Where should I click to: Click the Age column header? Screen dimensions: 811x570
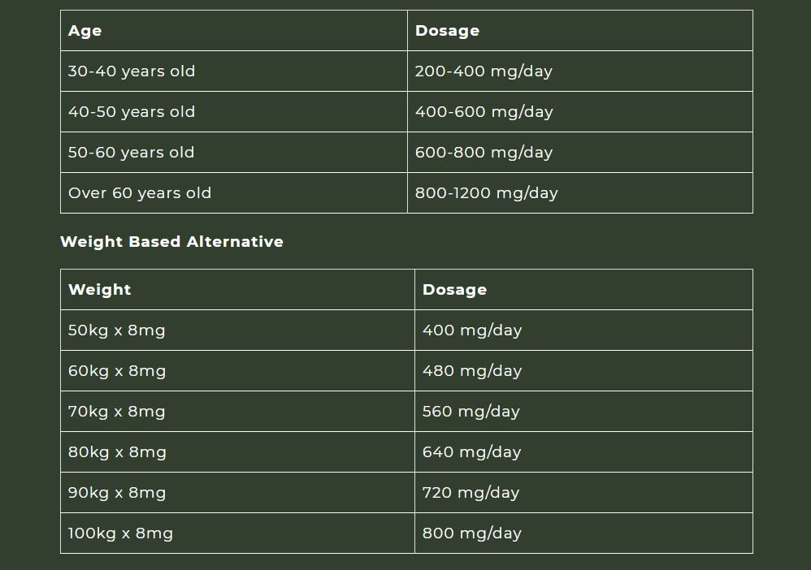(234, 31)
